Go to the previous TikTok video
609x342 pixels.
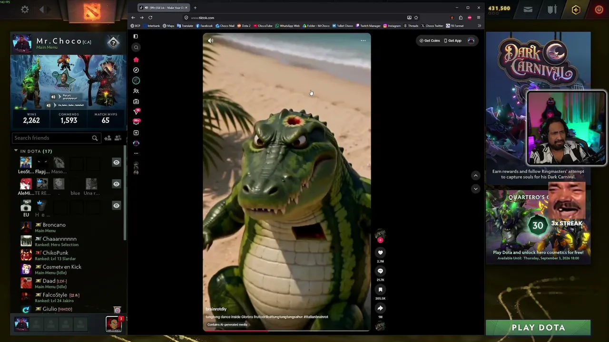click(x=475, y=176)
